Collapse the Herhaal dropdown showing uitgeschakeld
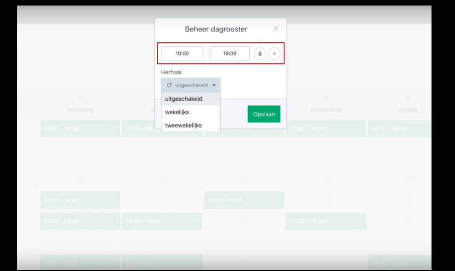This screenshot has width=455, height=271. click(x=191, y=85)
